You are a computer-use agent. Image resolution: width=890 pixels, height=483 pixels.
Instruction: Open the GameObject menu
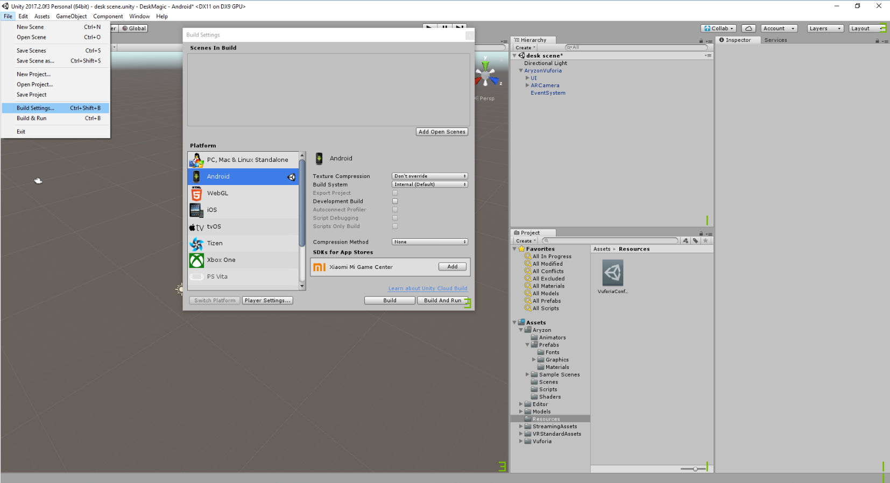click(71, 16)
